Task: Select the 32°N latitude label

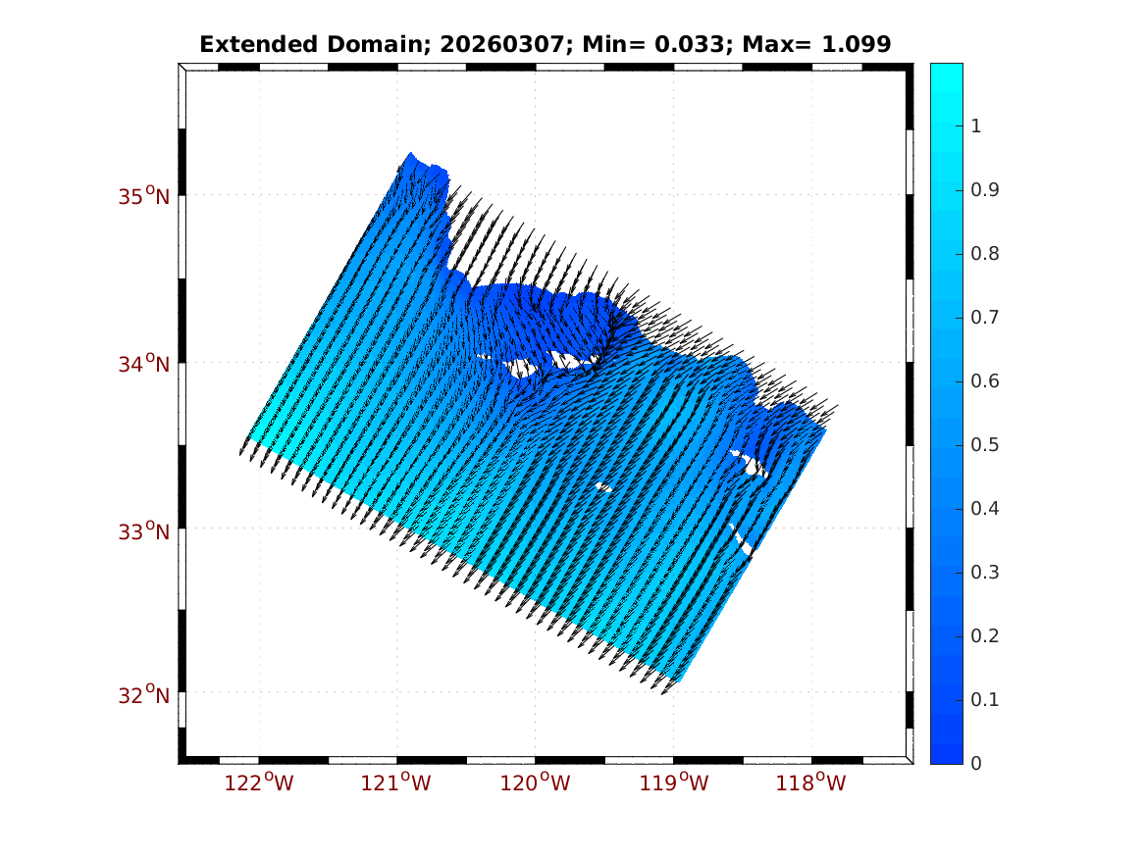Action: [x=144, y=695]
